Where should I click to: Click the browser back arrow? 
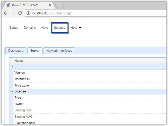(x=6, y=13)
